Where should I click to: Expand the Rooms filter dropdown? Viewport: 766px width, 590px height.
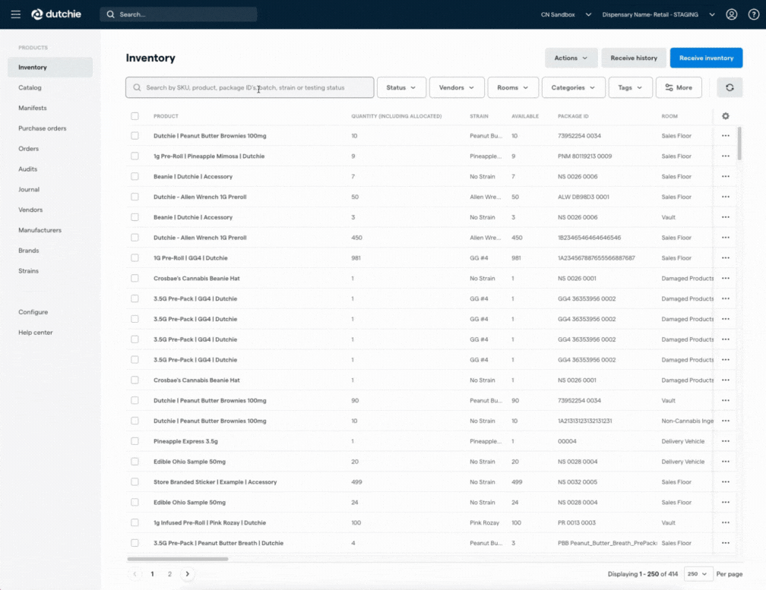[513, 87]
